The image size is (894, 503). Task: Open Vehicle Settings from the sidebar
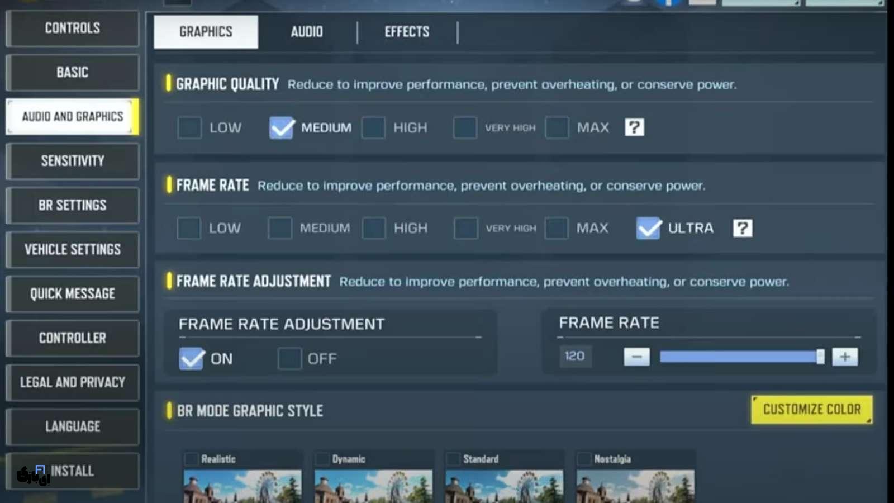pyautogui.click(x=73, y=249)
